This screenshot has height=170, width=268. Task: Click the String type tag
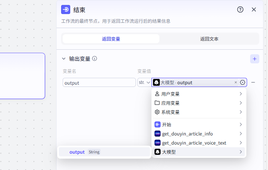pos(94,152)
